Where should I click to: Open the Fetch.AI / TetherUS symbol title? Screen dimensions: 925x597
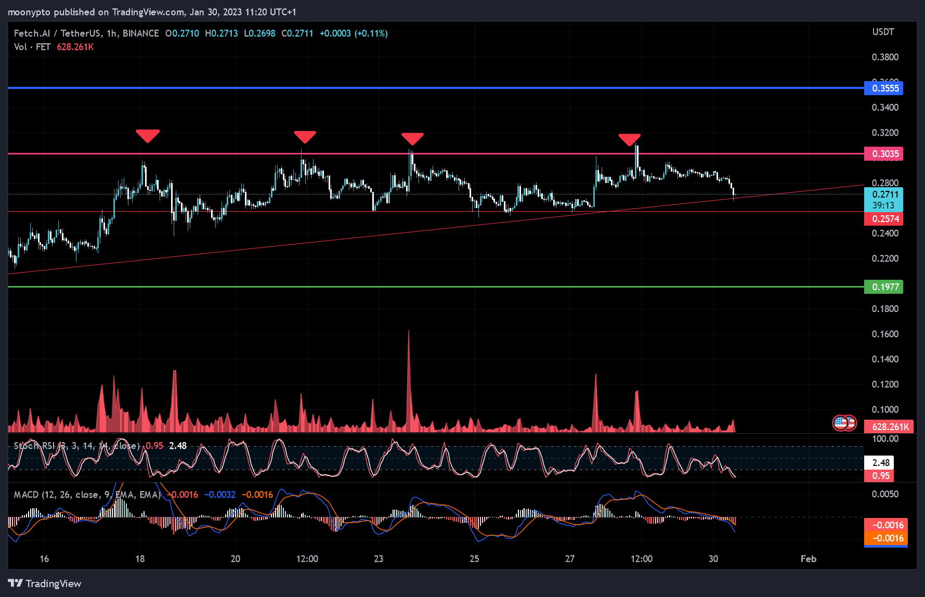[86, 33]
